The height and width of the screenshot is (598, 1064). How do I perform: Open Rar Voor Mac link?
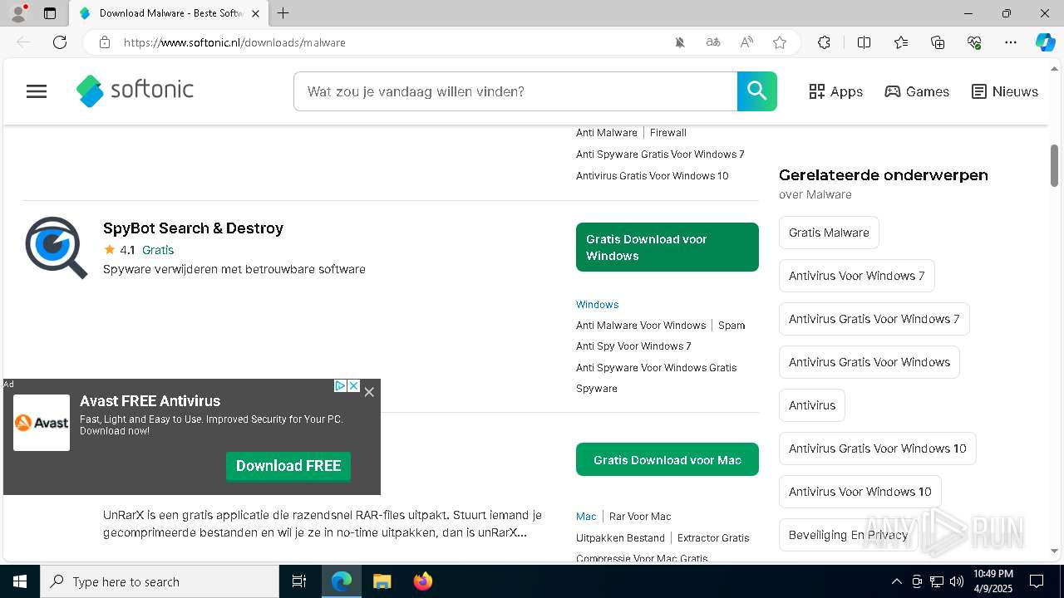tap(640, 517)
